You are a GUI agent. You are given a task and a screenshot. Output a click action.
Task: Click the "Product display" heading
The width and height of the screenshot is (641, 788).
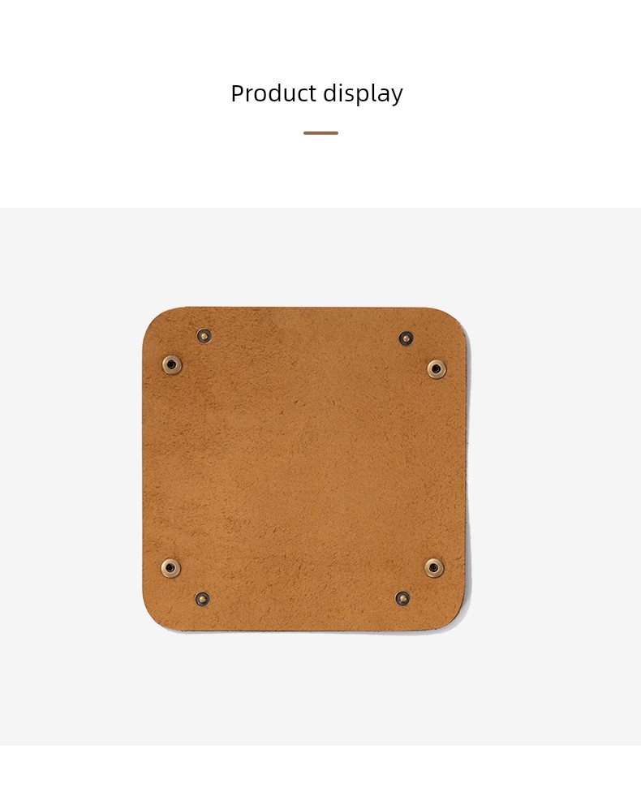[x=316, y=93]
